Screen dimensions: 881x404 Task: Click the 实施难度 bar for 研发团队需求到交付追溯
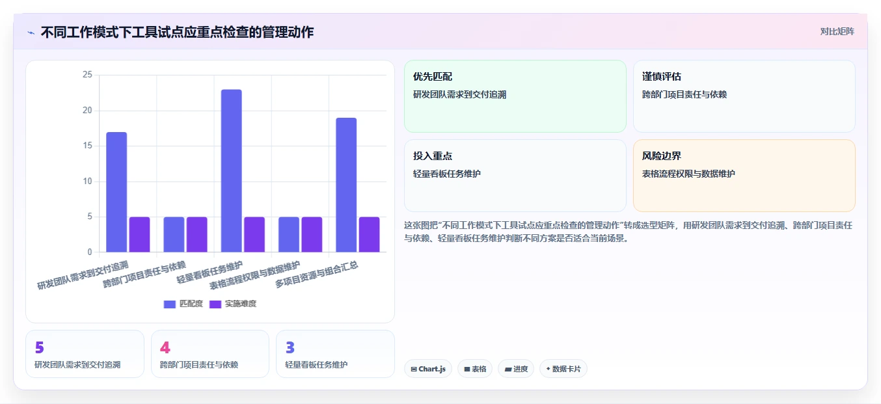[x=139, y=234]
